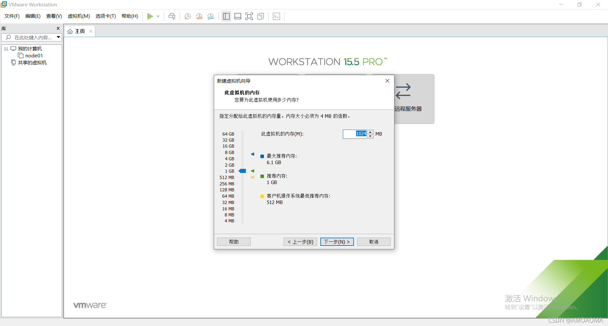Click the 64 GB slider label
Screen dimensions: 608x326
tap(228, 134)
